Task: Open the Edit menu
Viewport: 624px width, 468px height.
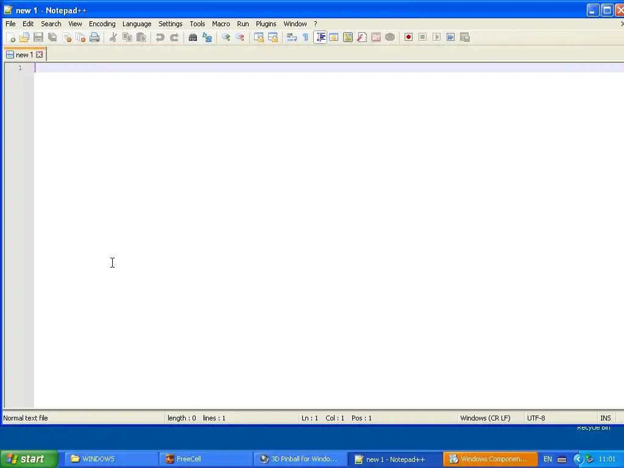Action: click(x=28, y=24)
